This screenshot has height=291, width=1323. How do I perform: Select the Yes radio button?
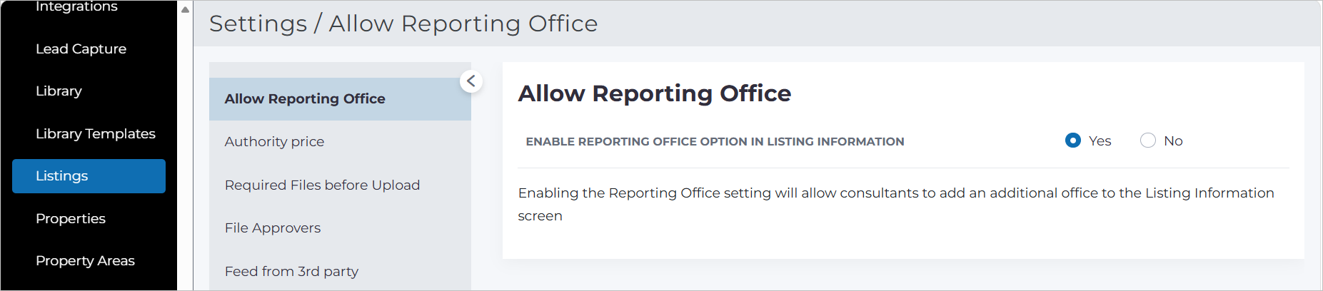point(1072,141)
